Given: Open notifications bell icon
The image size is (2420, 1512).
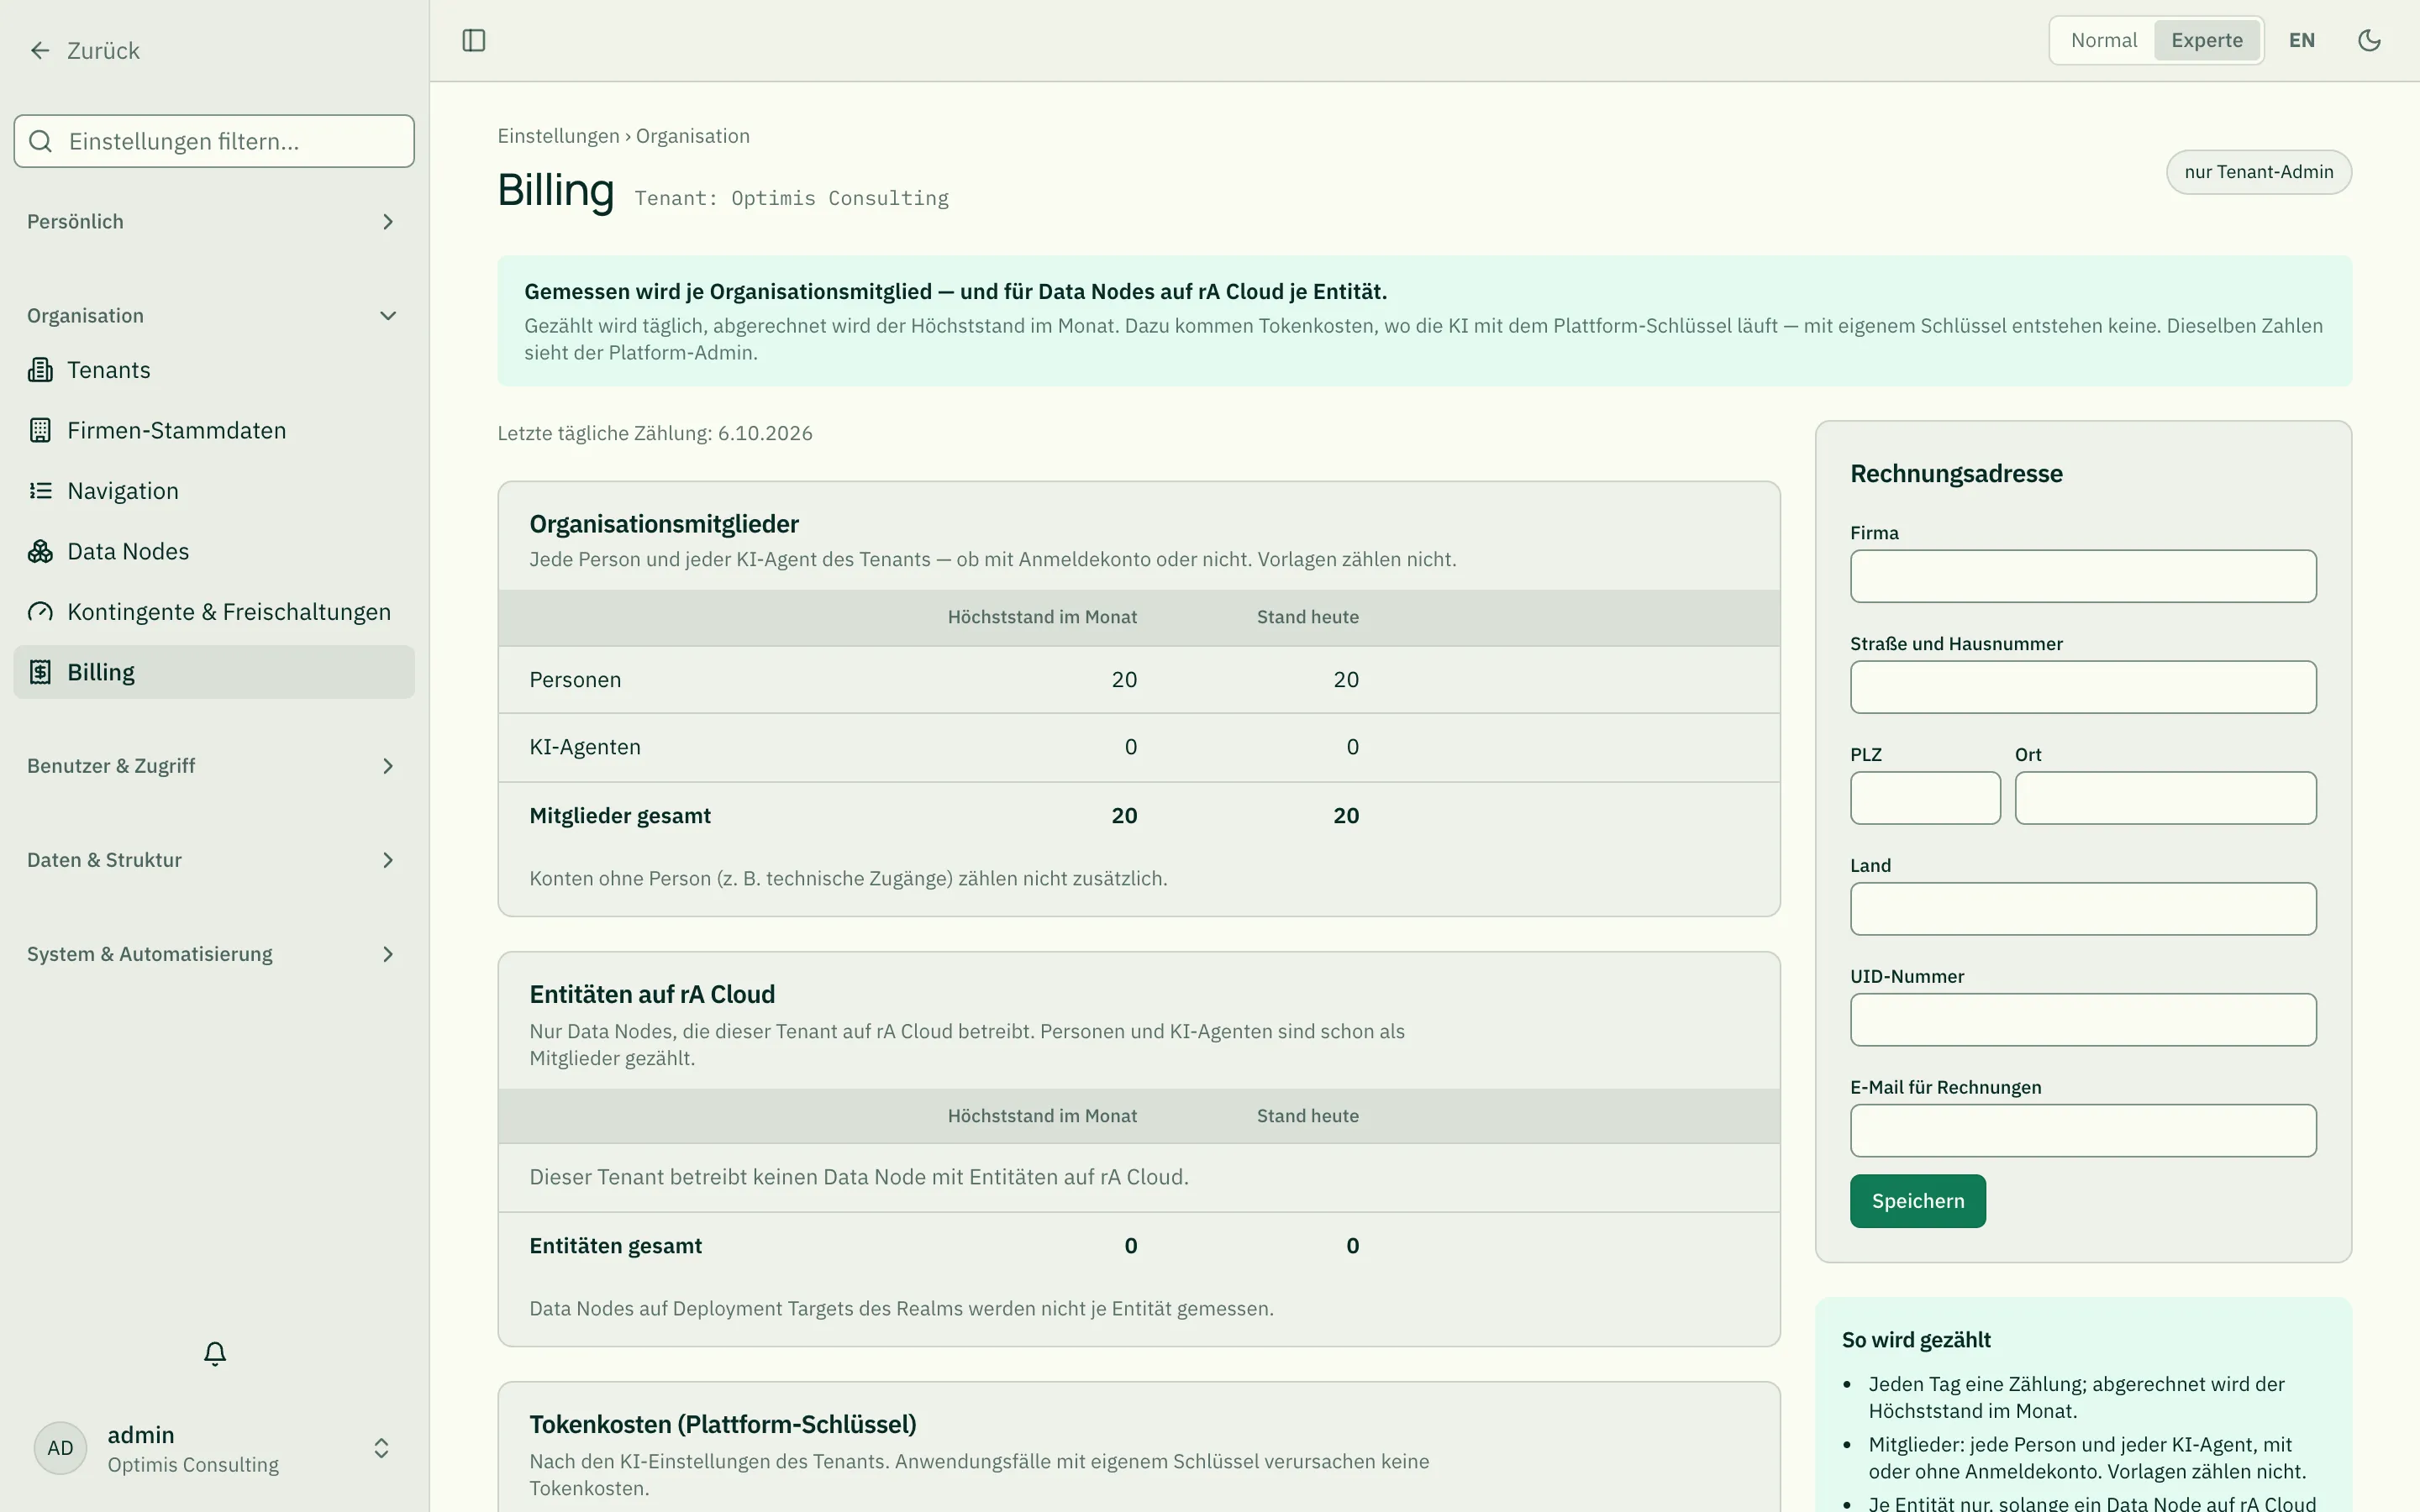Looking at the screenshot, I should tap(215, 1353).
